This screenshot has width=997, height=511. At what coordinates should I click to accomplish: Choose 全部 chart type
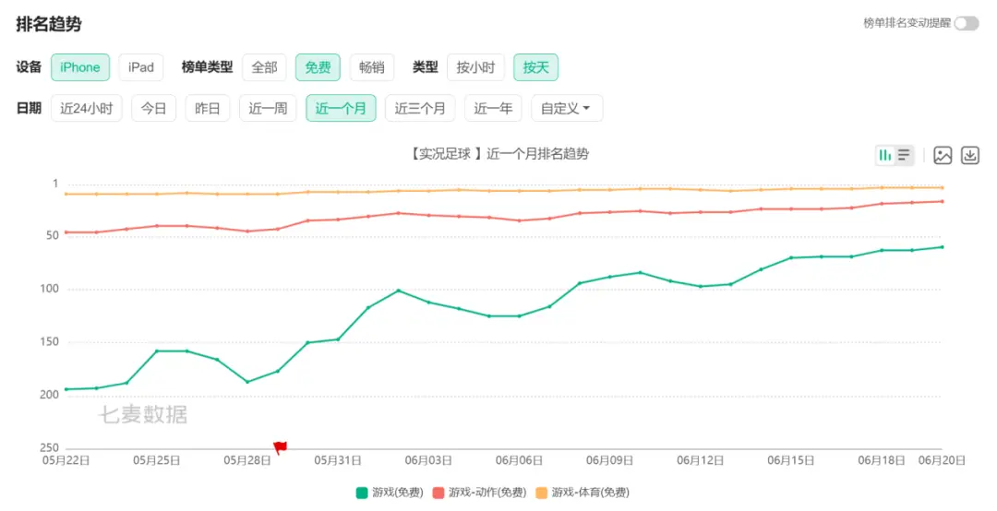coord(265,67)
